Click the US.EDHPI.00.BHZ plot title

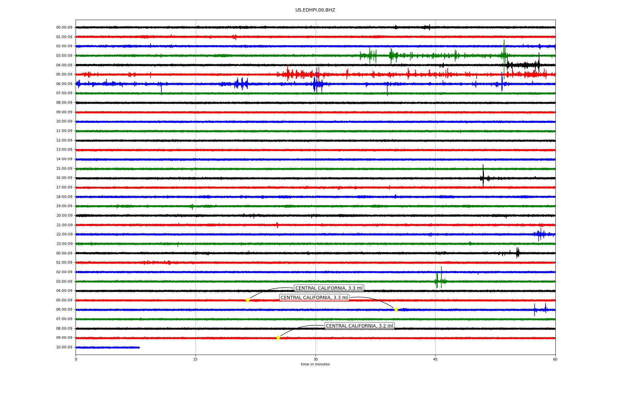click(315, 10)
